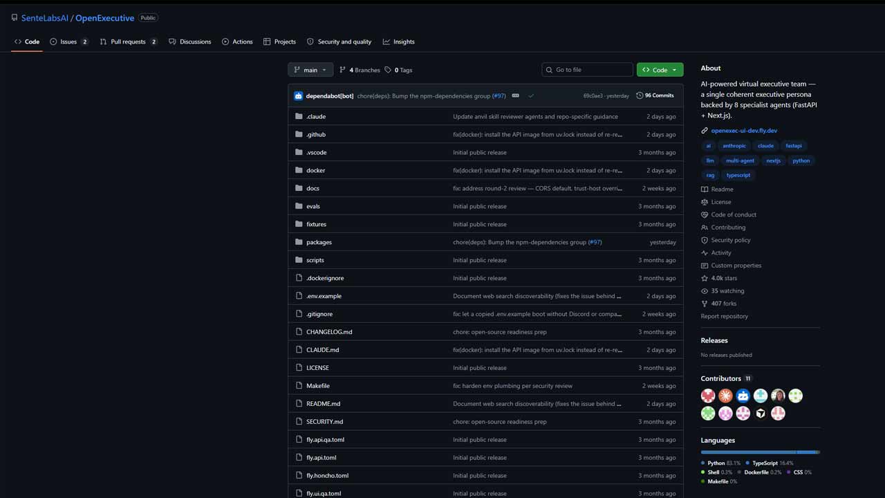This screenshot has height=498, width=885.
Task: Click the eye icon beside 35 watching
Action: point(705,290)
